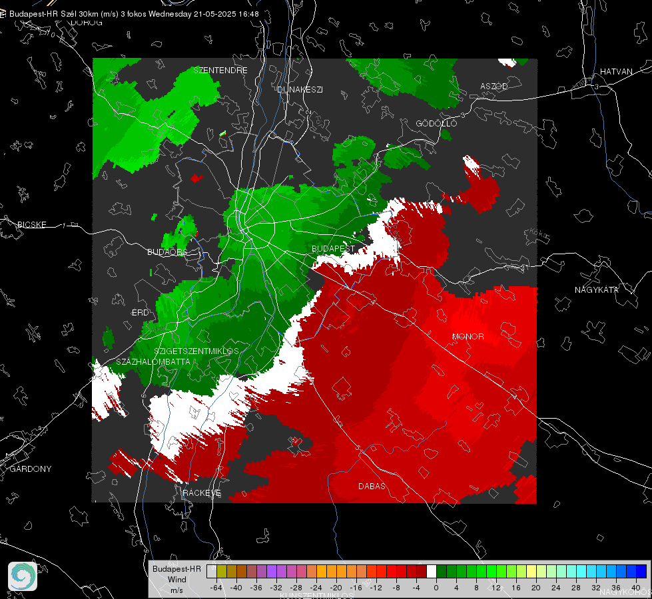Click the radar title text with date 21-05-2025
Screen dimensions: 652x599
(134, 14)
